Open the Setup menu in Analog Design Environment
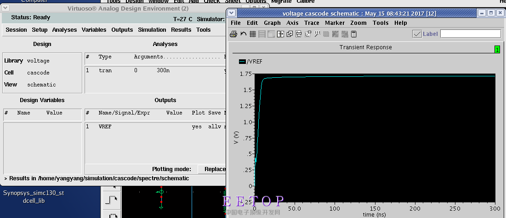The width and height of the screenshot is (506, 218). click(40, 30)
